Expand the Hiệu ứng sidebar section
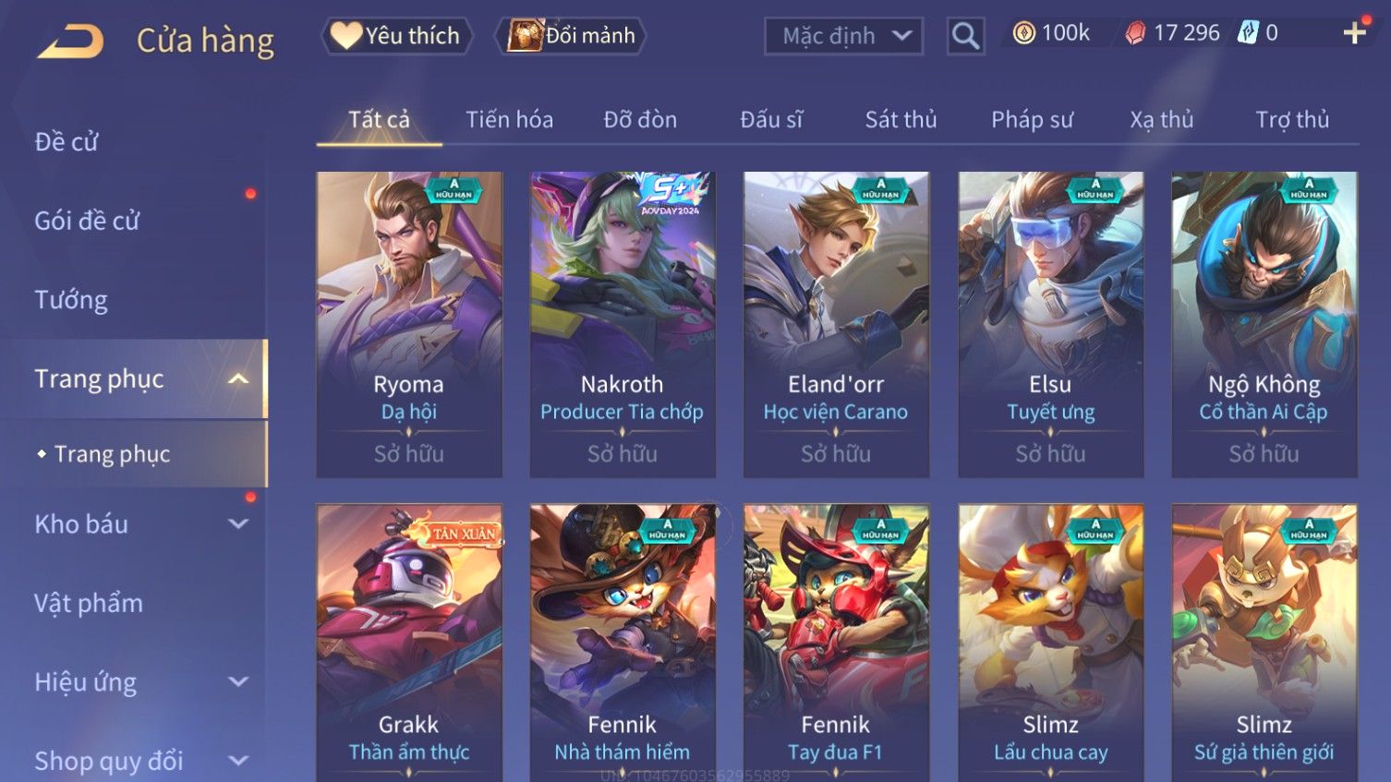 coord(238,681)
